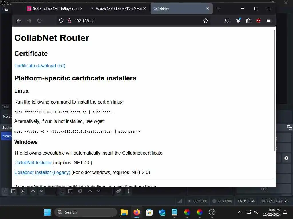Screen dimensions: 293x219
Task: Download the CollabNet Installer link
Action: point(33,163)
